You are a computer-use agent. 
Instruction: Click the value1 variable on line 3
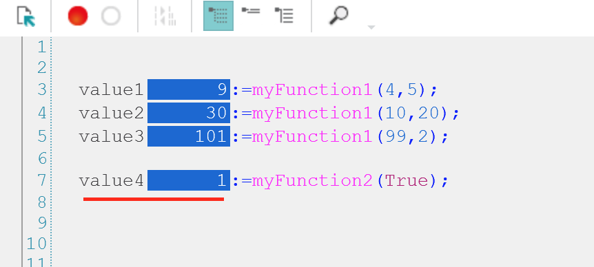(112, 90)
